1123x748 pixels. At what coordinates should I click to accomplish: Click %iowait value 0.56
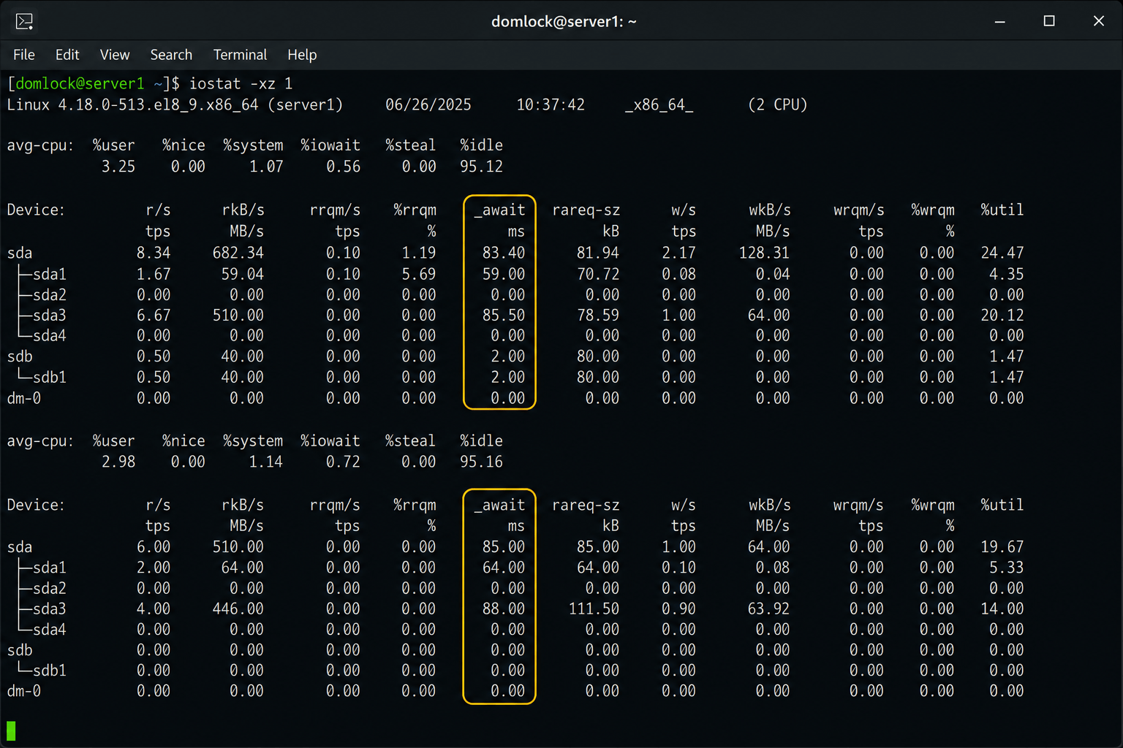pyautogui.click(x=343, y=167)
